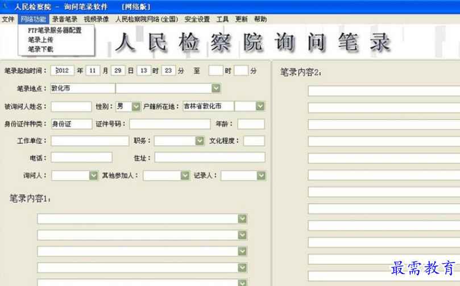
Task: Open the 视频录像 menu
Action: pyautogui.click(x=96, y=19)
